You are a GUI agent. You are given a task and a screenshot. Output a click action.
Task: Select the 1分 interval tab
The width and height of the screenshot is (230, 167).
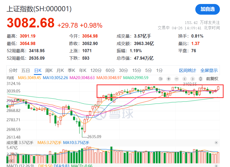159,70
